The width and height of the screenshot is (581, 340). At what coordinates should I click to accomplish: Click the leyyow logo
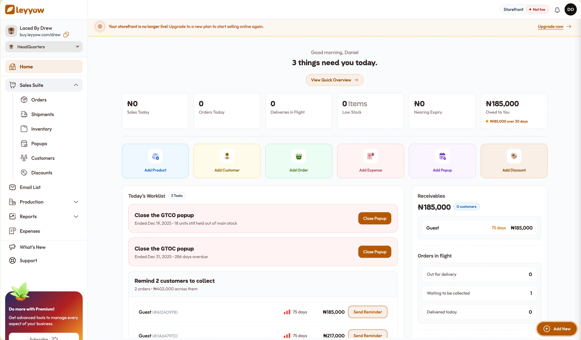click(25, 10)
